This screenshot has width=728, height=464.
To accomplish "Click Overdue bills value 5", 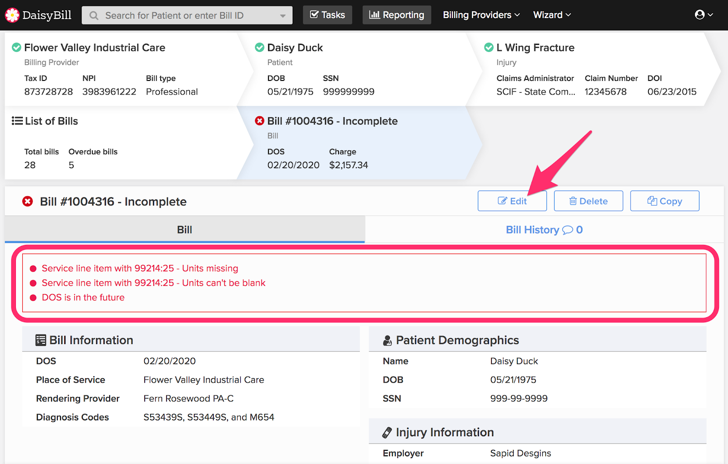I will 71,165.
